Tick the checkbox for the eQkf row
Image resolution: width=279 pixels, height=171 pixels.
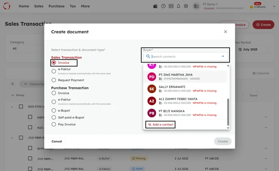pyautogui.click(x=30, y=117)
